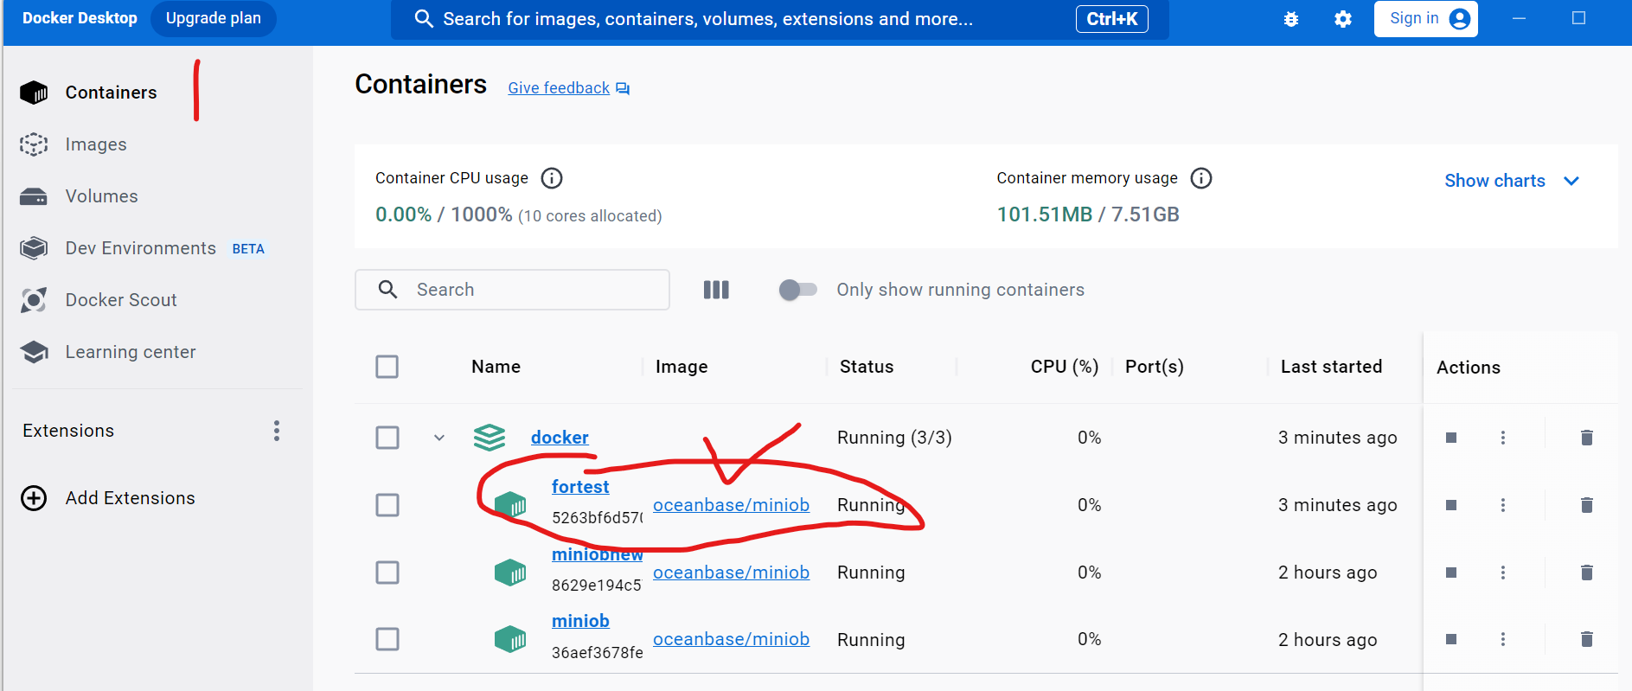Open Dev Environments BETA section

[x=164, y=248]
